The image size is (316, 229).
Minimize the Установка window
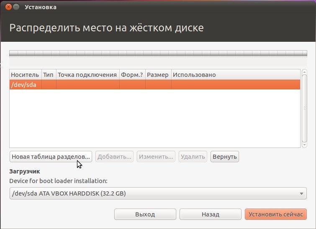pyautogui.click(x=16, y=7)
